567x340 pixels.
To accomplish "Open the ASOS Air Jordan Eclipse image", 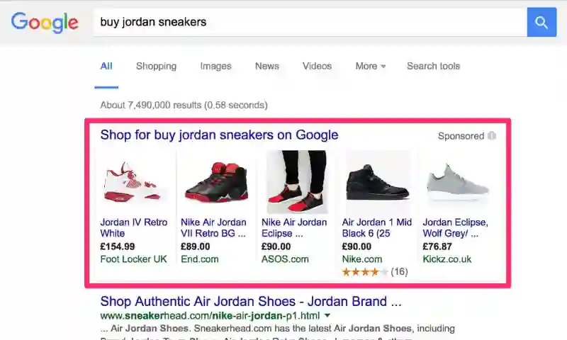I will 297,182.
